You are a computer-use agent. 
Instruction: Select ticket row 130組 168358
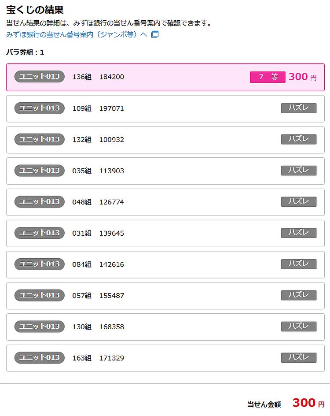[x=165, y=327]
